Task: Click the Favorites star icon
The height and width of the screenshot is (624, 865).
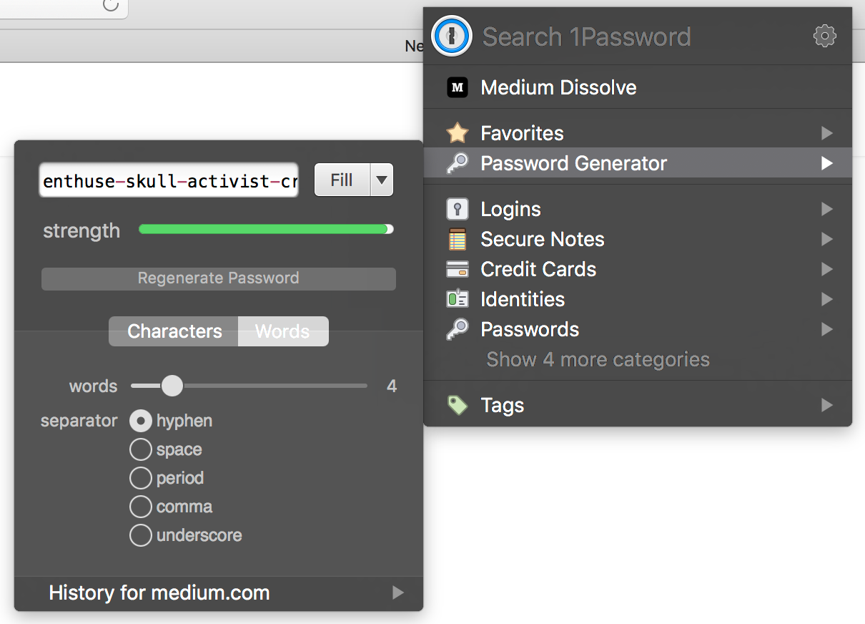Action: 458,133
